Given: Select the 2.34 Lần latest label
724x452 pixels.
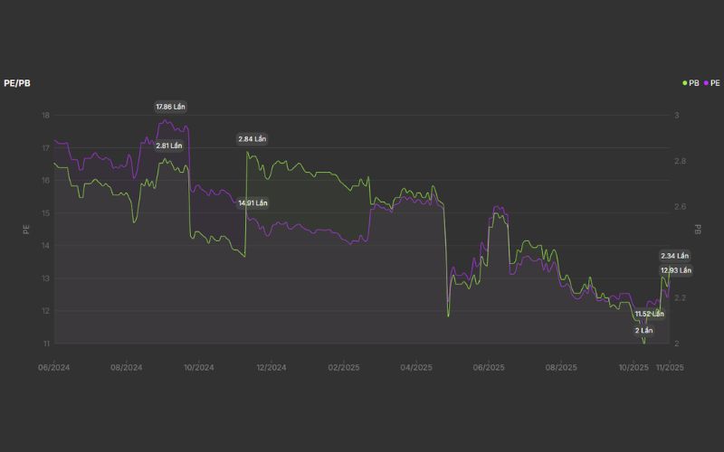Looking at the screenshot, I should pos(675,256).
